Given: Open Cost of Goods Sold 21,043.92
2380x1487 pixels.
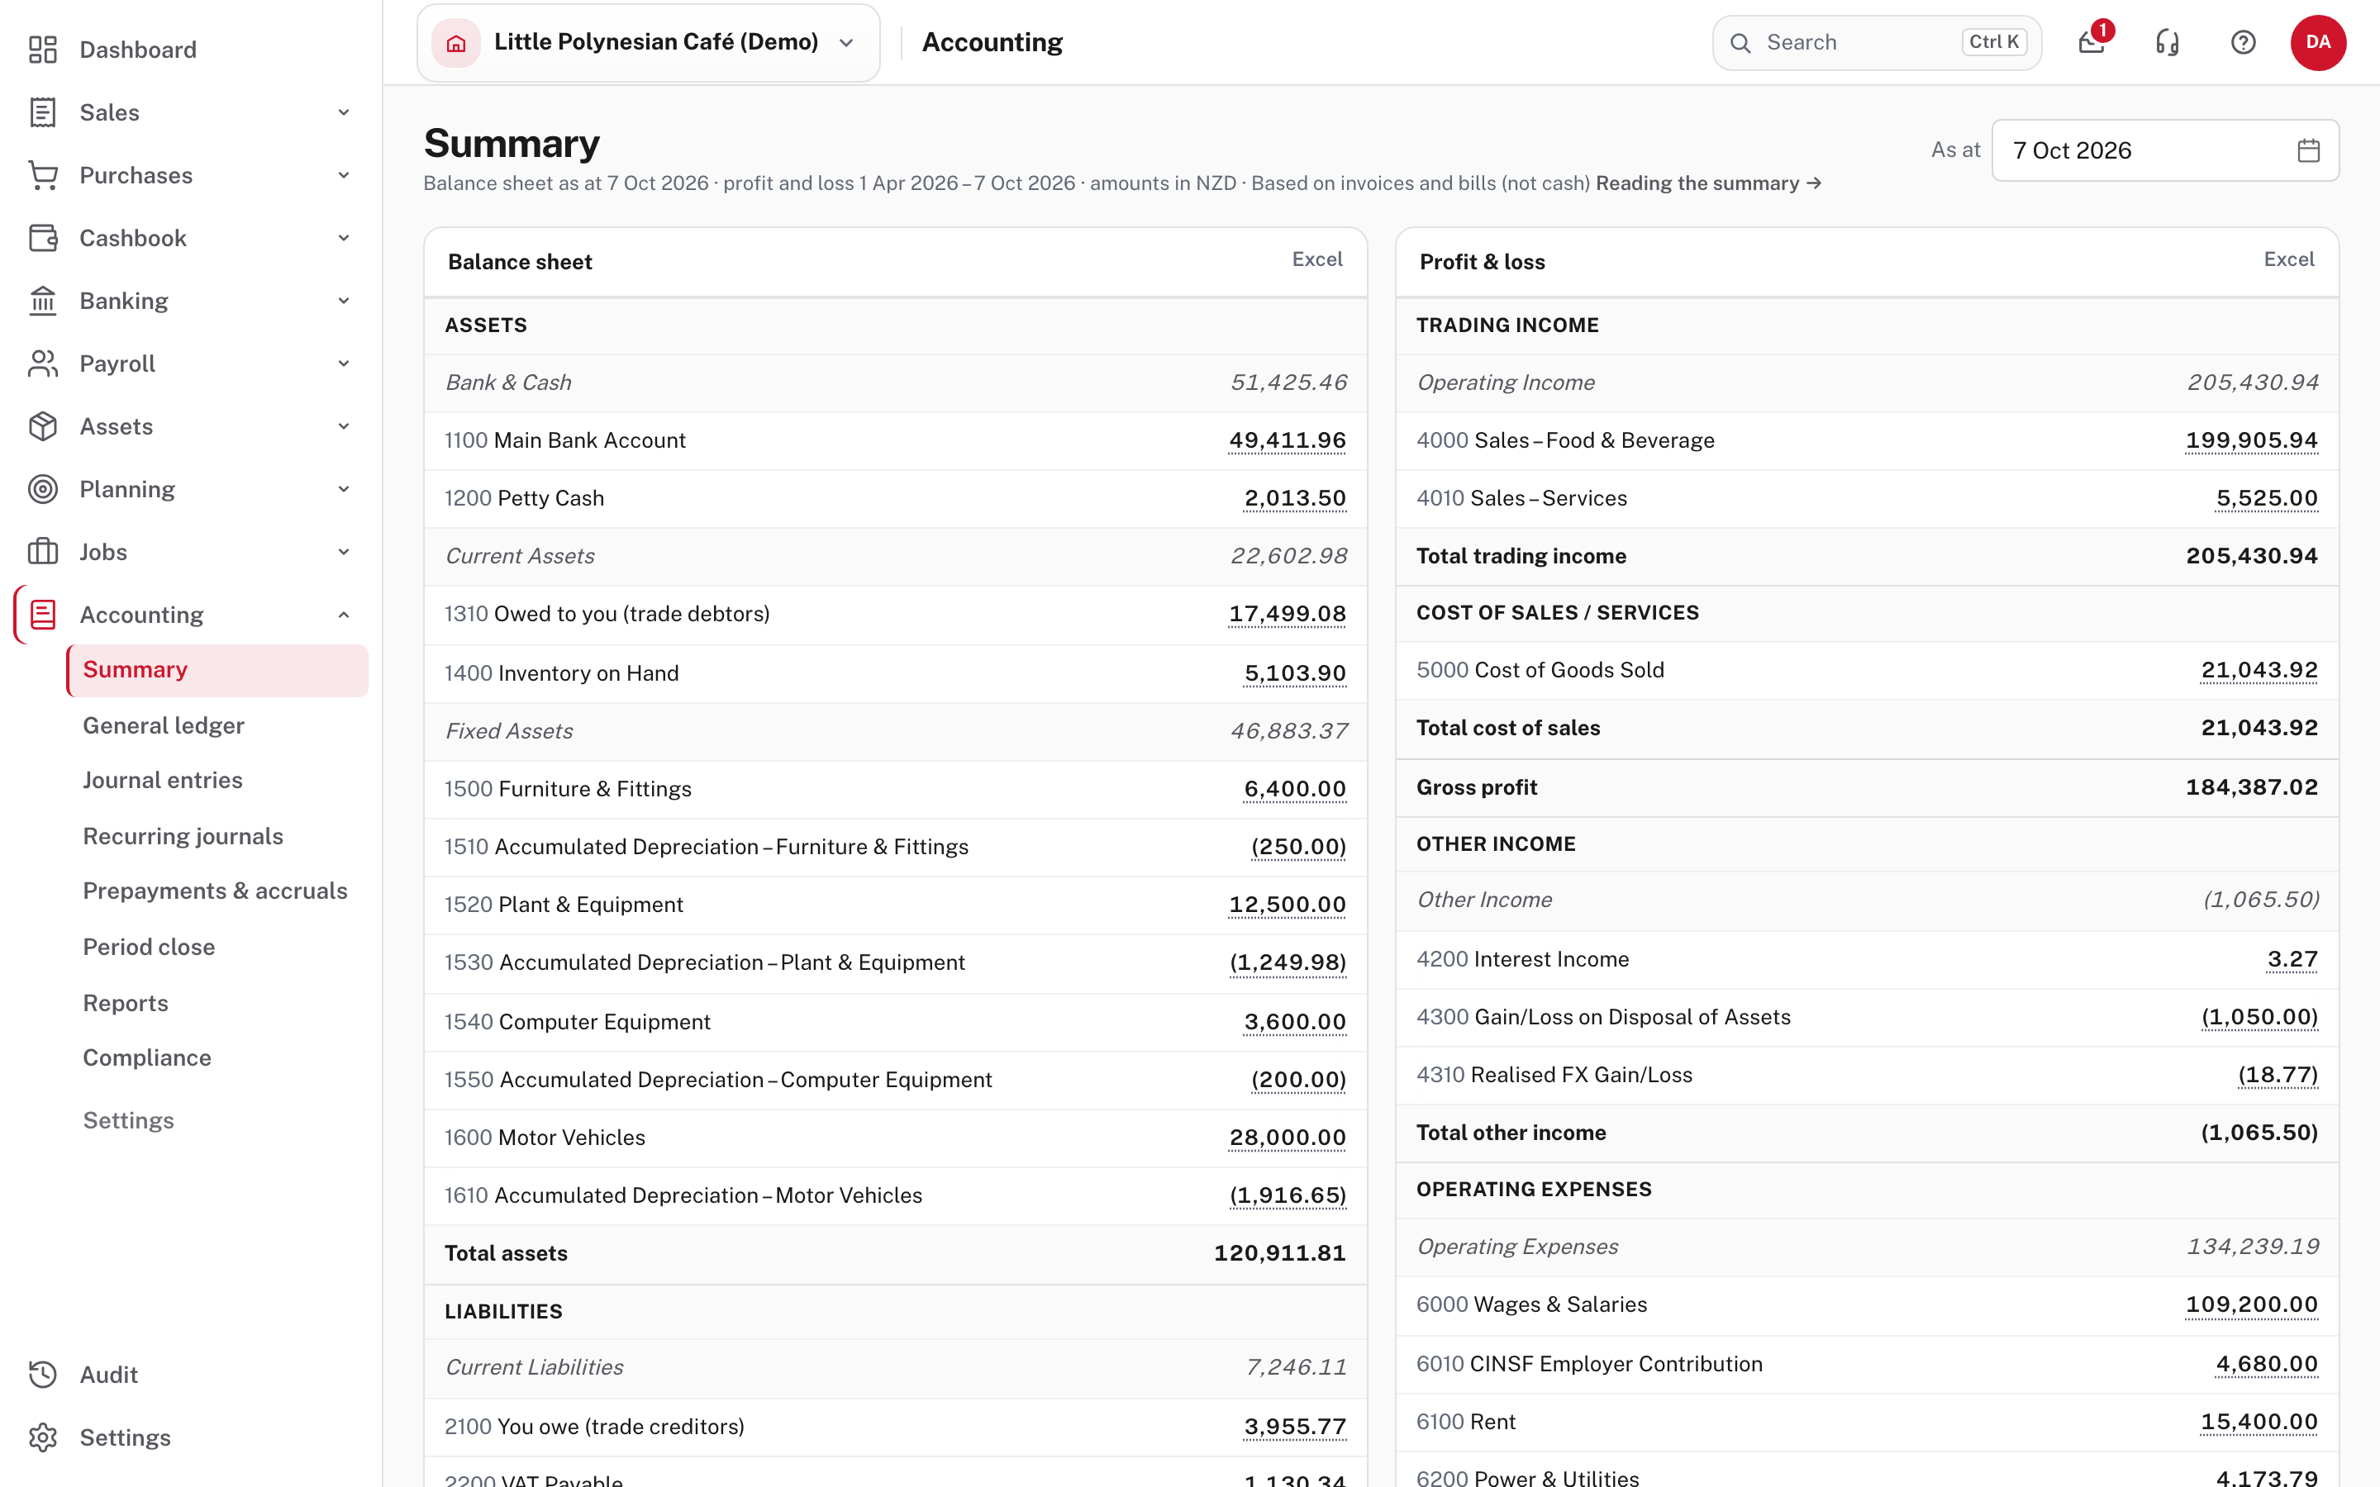Looking at the screenshot, I should tap(2259, 671).
